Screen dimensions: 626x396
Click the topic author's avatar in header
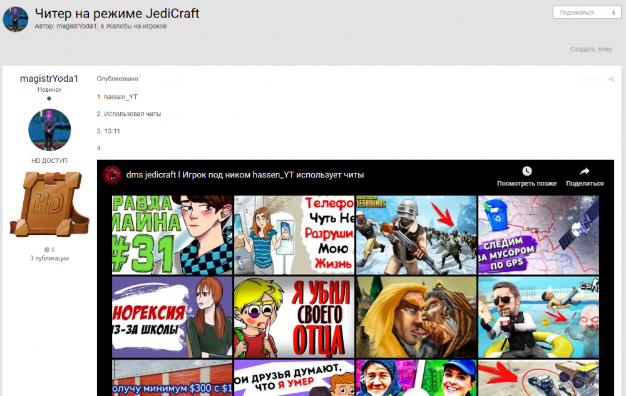16,19
